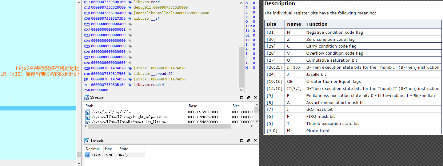Screen dimensions: 443x166
Task: Click the PSR value 00000000
Action: tap(100, 90)
